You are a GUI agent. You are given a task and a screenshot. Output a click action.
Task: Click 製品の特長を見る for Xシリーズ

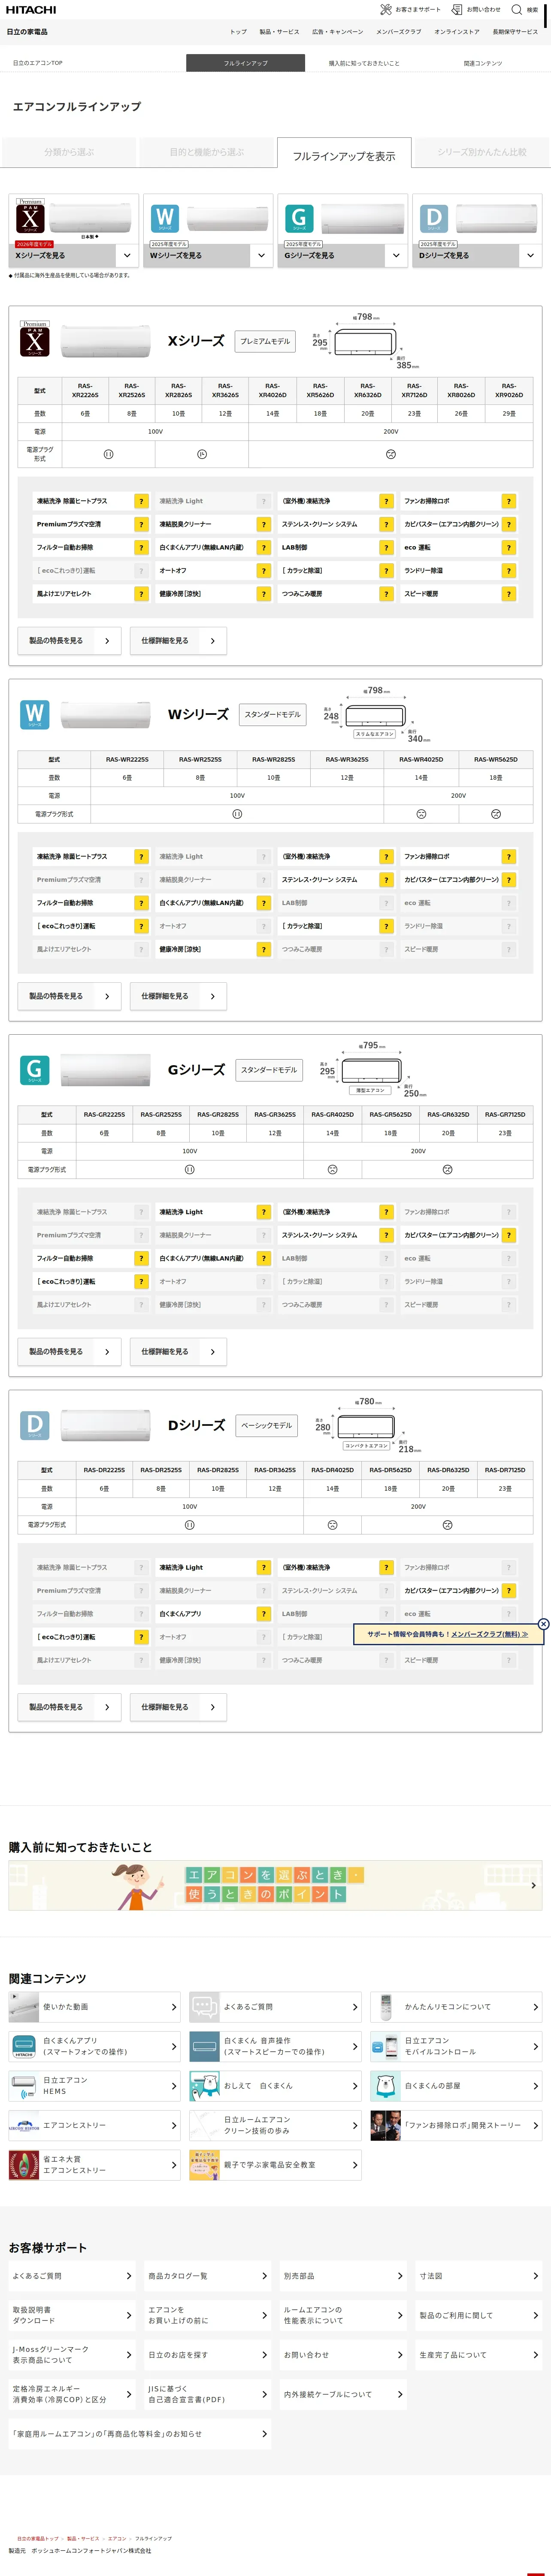click(69, 641)
